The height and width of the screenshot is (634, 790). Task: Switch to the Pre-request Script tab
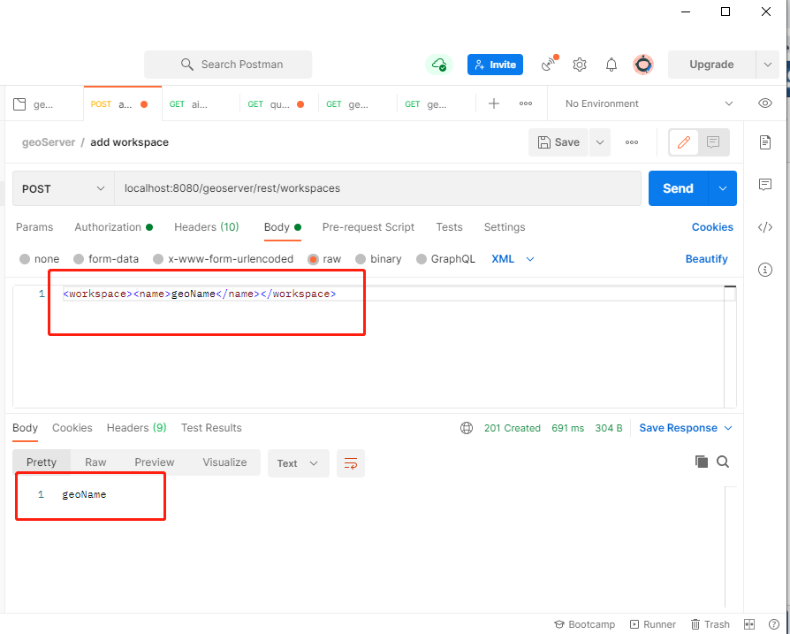pyautogui.click(x=368, y=227)
